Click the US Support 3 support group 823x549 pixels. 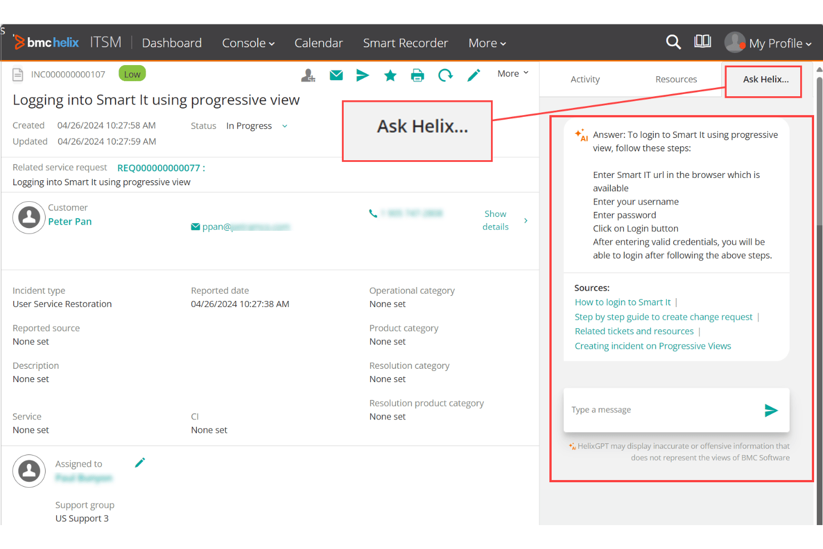pos(82,518)
